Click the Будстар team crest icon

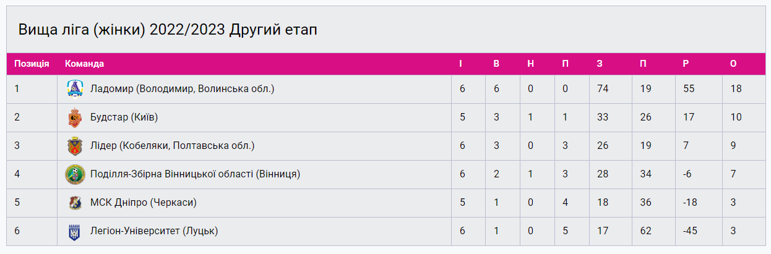coord(74,117)
